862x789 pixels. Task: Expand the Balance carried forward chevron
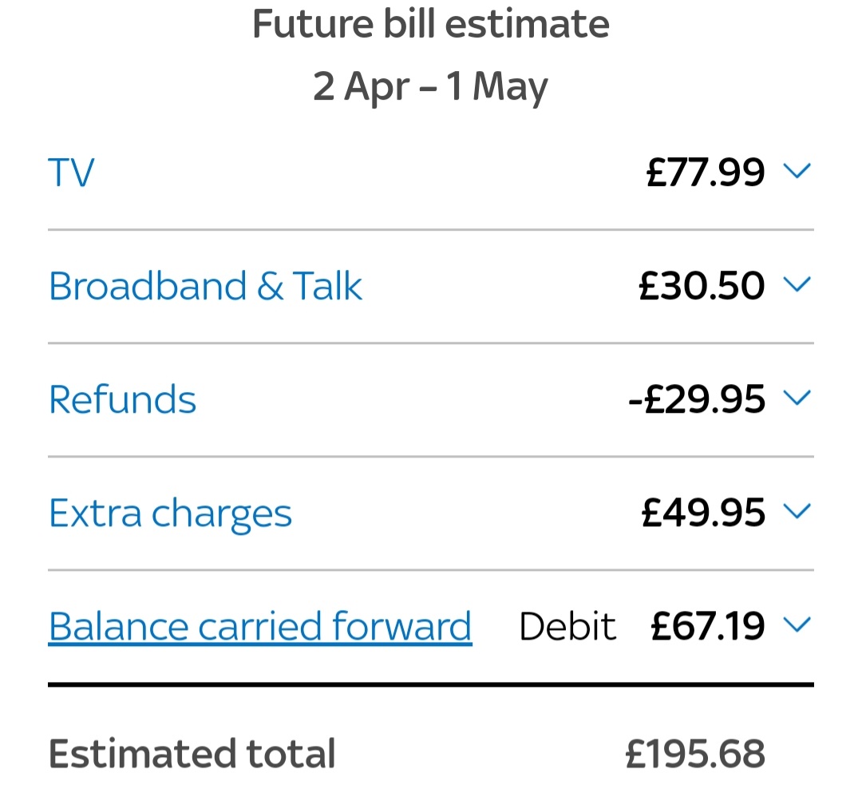tap(797, 625)
